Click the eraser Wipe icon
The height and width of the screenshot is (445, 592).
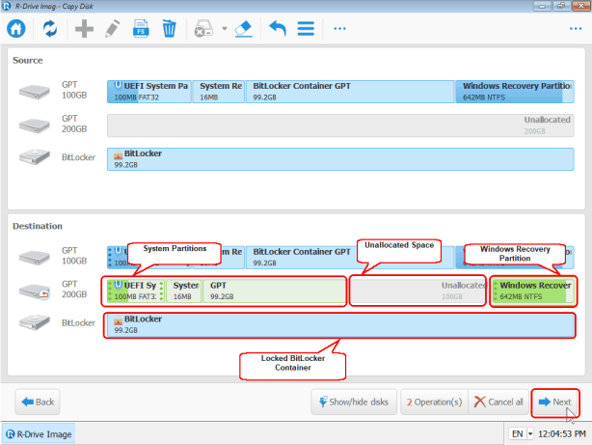pyautogui.click(x=243, y=28)
